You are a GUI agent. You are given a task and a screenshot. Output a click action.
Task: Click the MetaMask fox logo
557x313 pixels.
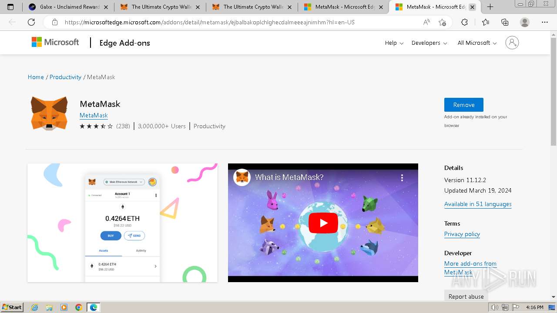point(49,113)
